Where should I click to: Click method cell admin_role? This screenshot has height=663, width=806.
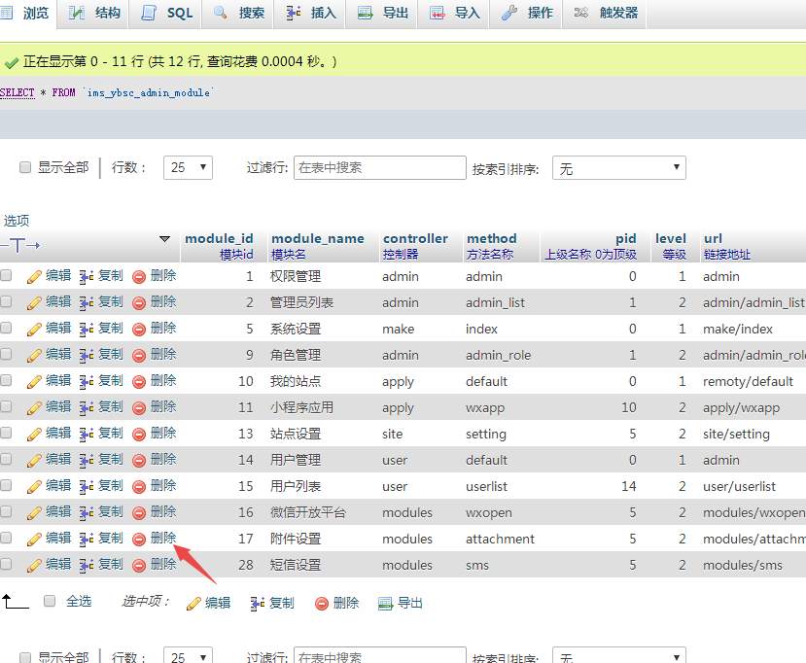tap(498, 355)
